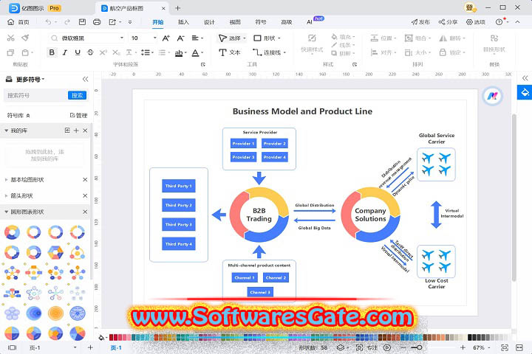The width and height of the screenshot is (532, 354).
Task: Collapse the symbol panel with double chevron
Action: click(85, 79)
